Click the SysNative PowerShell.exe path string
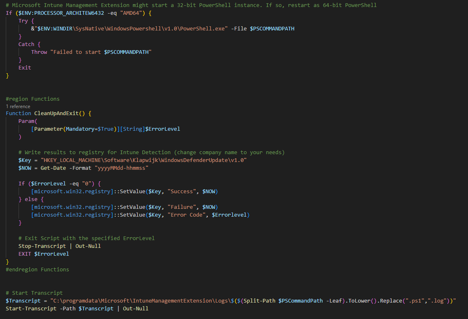 pyautogui.click(x=131, y=29)
